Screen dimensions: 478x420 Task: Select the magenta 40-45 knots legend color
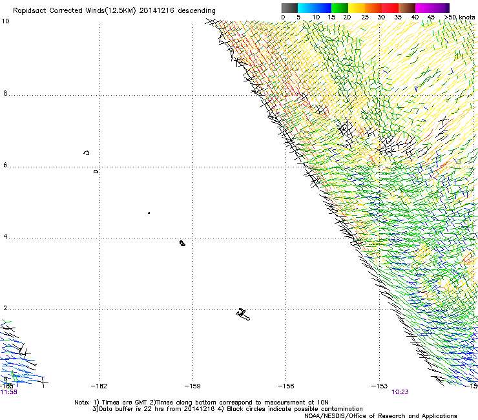pyautogui.click(x=424, y=8)
